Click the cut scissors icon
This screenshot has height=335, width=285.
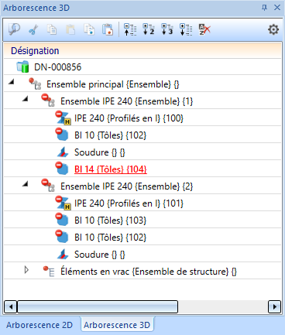click(x=33, y=29)
